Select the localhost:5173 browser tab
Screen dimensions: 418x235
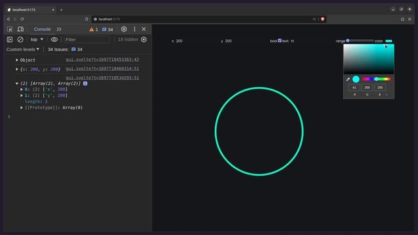31,10
